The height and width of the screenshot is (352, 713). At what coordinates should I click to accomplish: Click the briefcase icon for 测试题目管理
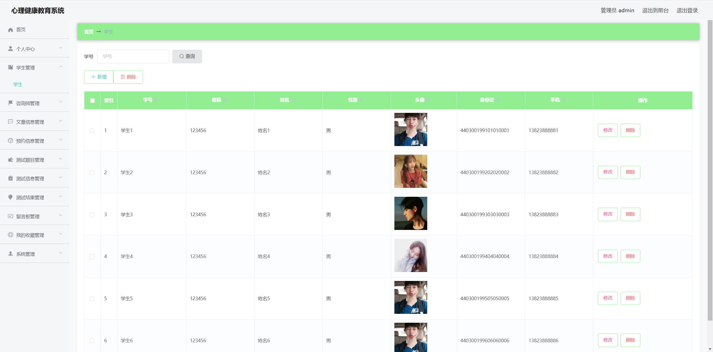11,160
